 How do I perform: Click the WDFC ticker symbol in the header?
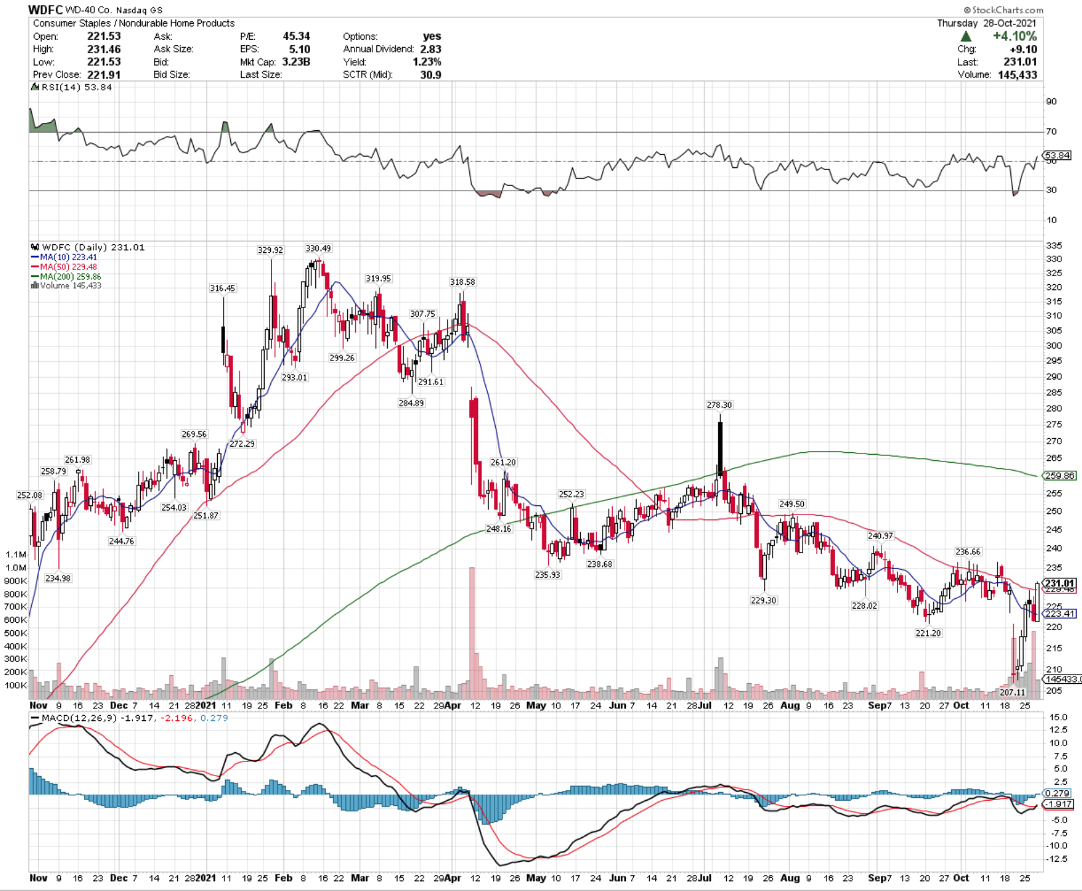click(45, 9)
